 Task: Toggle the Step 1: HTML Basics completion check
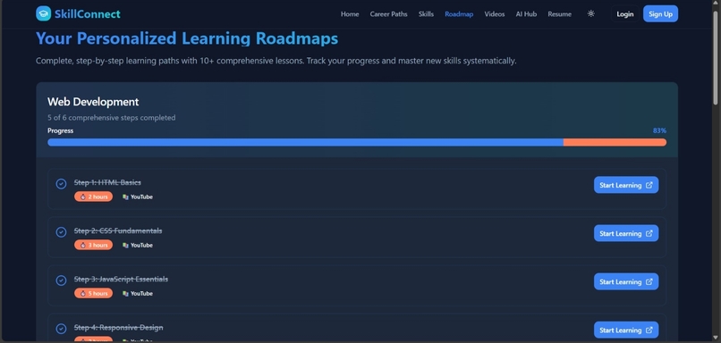point(61,184)
